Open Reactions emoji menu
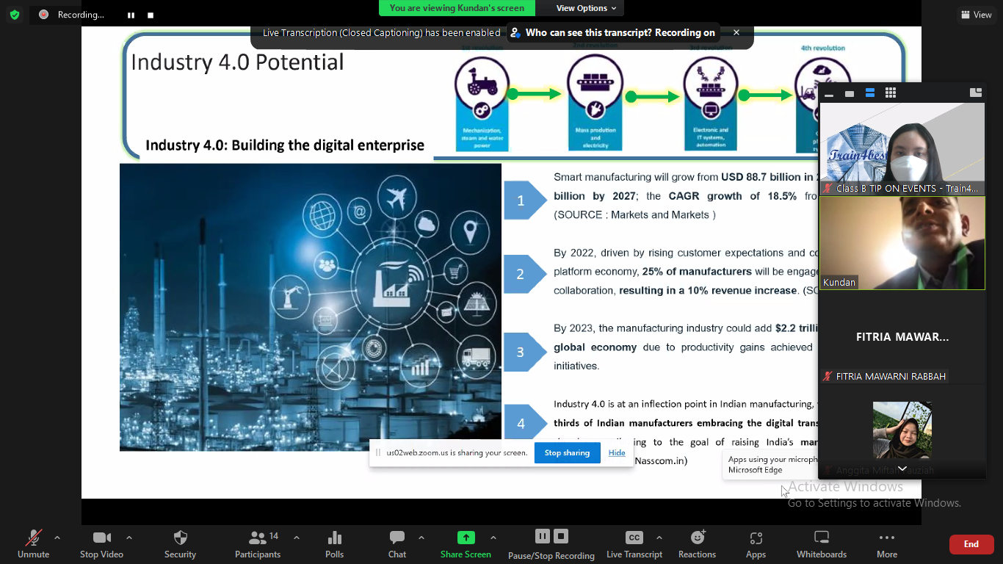The image size is (1003, 564). coord(697,538)
